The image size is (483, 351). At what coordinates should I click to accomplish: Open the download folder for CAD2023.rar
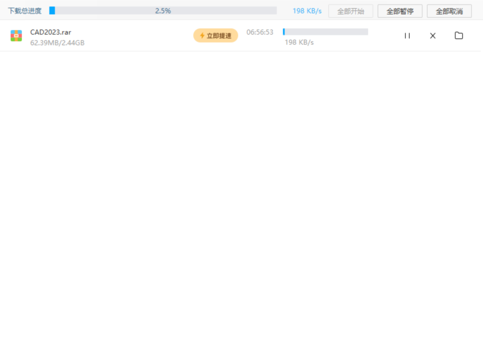click(x=458, y=35)
